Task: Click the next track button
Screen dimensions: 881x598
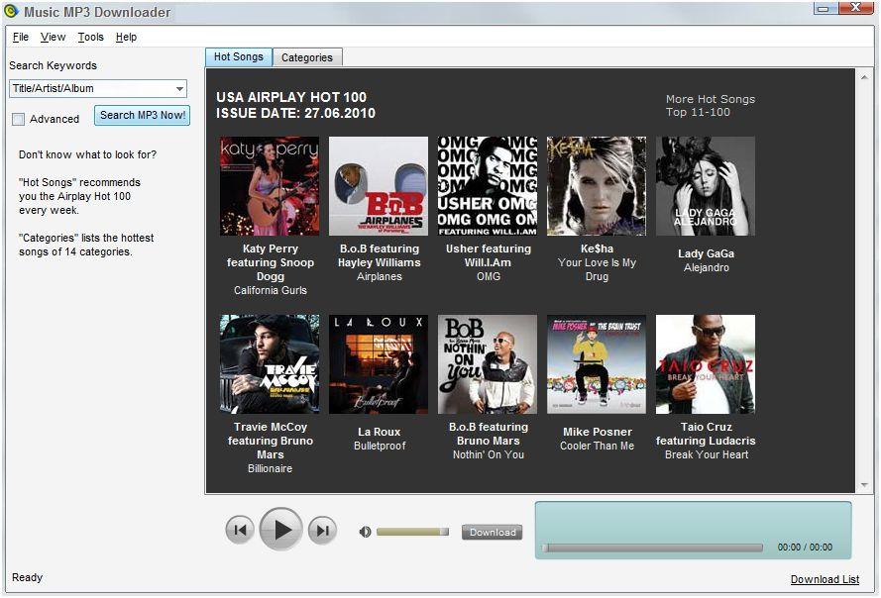Action: tap(322, 530)
